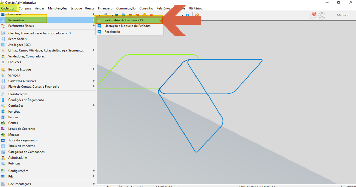Screen dimensions: 356x187
Task: Click the Serviços icon in Cadastros menu
Action: pos(3,75)
